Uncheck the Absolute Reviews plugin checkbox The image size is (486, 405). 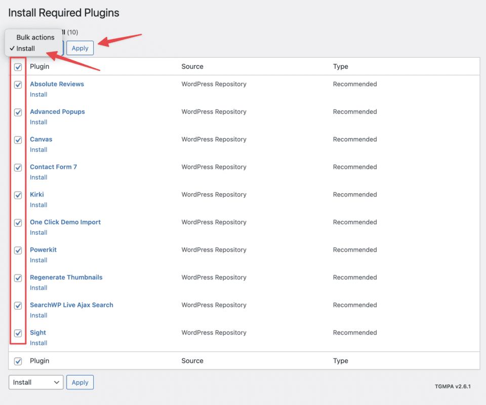coord(18,85)
